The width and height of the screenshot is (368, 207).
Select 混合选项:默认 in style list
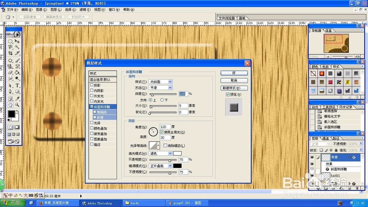point(103,80)
